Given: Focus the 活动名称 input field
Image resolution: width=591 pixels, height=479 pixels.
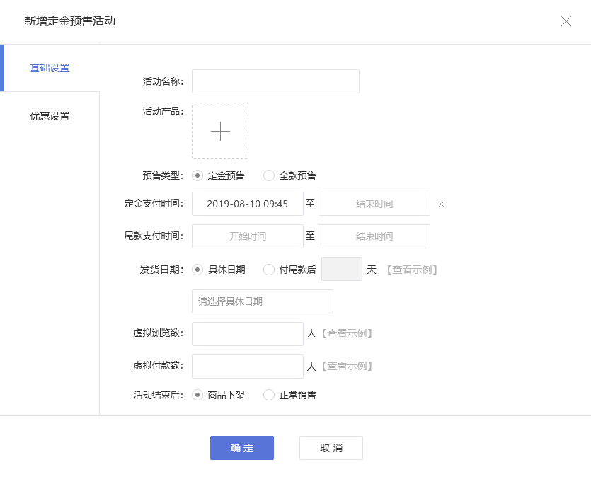Looking at the screenshot, I should (275, 81).
